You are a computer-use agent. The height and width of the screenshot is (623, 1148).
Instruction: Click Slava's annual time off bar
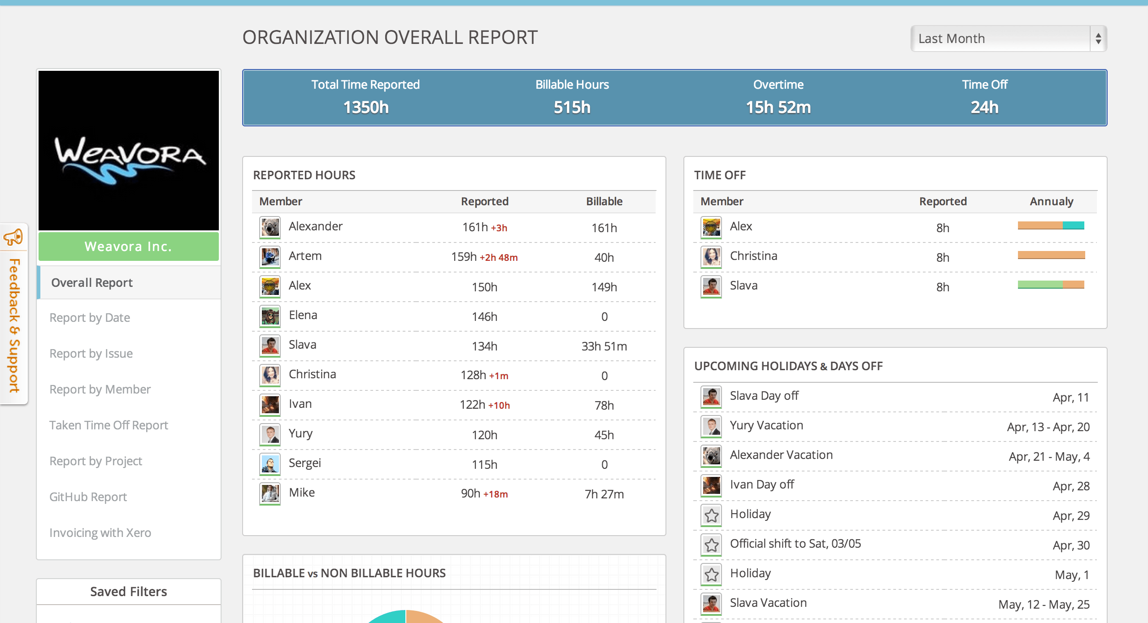coord(1051,285)
